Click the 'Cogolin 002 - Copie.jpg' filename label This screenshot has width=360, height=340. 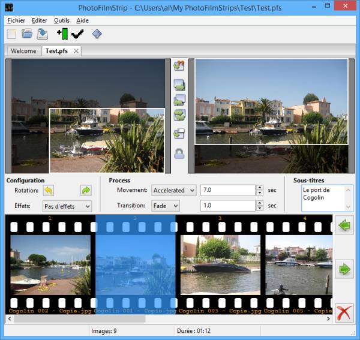pyautogui.click(x=50, y=311)
